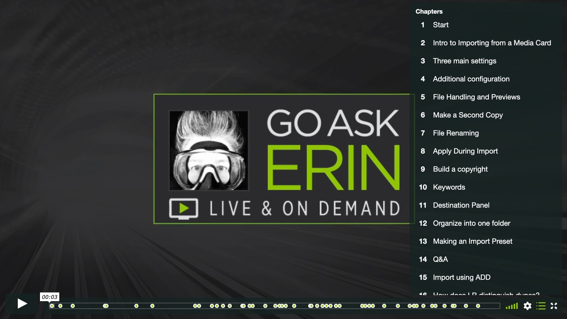Screen dimensions: 567x319
Task: Open the settings gear menu
Action: tap(527, 306)
